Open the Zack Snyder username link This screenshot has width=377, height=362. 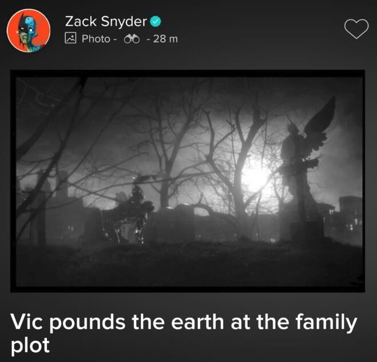click(x=106, y=22)
